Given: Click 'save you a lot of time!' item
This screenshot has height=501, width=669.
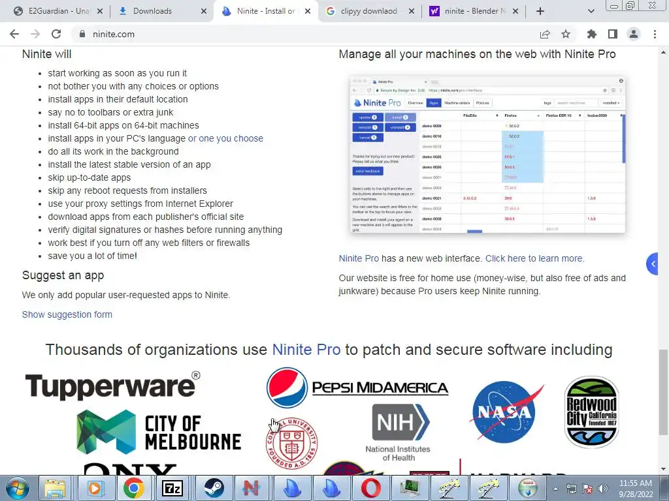Looking at the screenshot, I should coord(93,256).
